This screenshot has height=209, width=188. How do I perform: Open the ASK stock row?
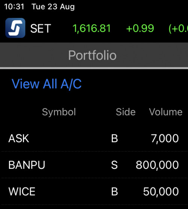pyautogui.click(x=94, y=138)
